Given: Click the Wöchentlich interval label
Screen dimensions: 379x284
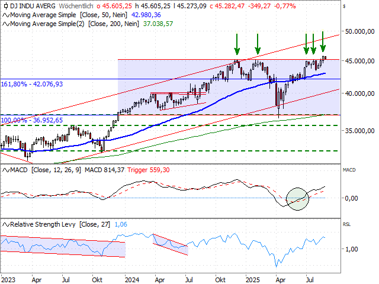Looking at the screenshot, I should (76, 6).
